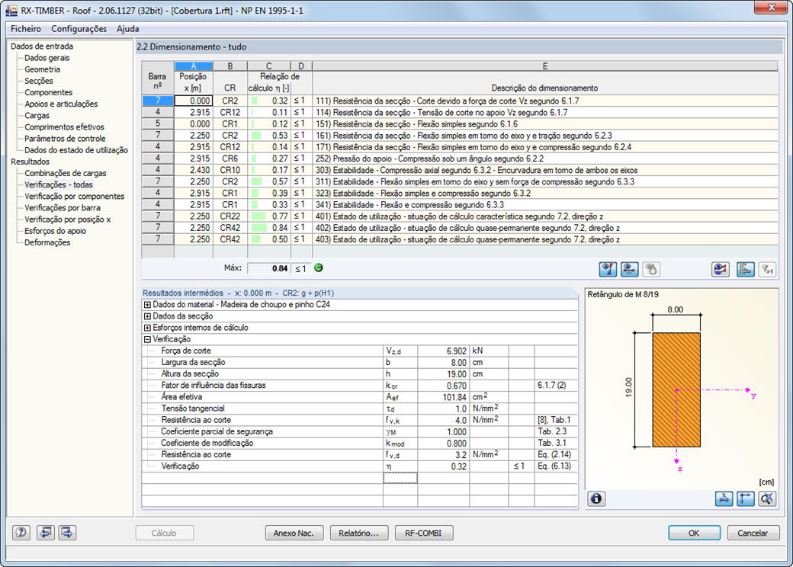793x567 pixels.
Task: Open Verificação por posição x
Action: [x=67, y=219]
